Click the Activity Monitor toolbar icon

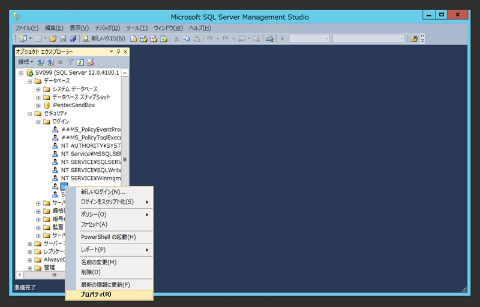[269, 38]
